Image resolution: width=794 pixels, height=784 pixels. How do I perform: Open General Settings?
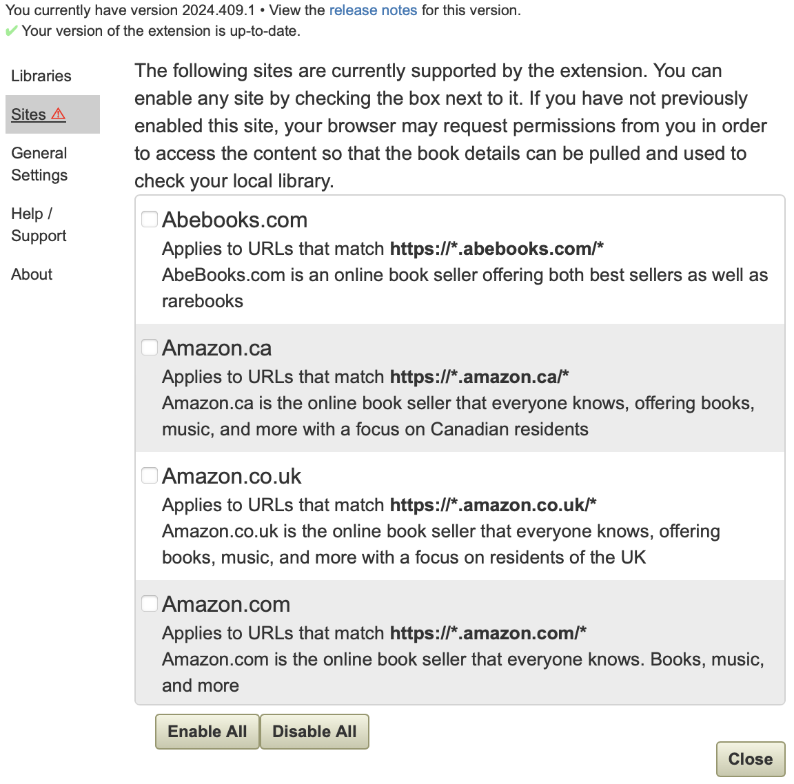(x=39, y=164)
